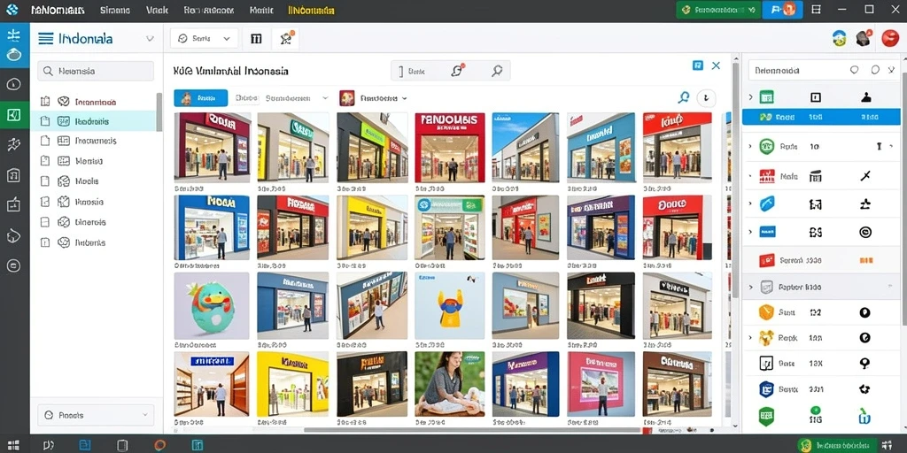Click the blue magnifier icon in the filter row
The width and height of the screenshot is (907, 453).
(x=684, y=97)
